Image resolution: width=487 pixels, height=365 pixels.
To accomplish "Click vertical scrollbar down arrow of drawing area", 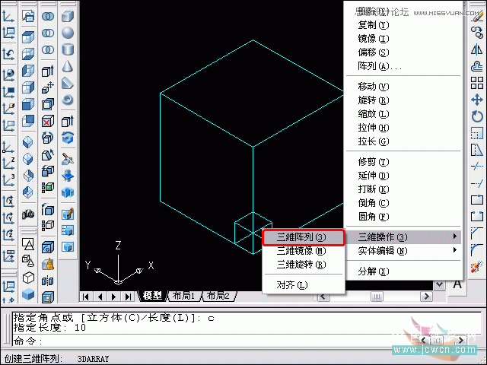I will click(440, 284).
